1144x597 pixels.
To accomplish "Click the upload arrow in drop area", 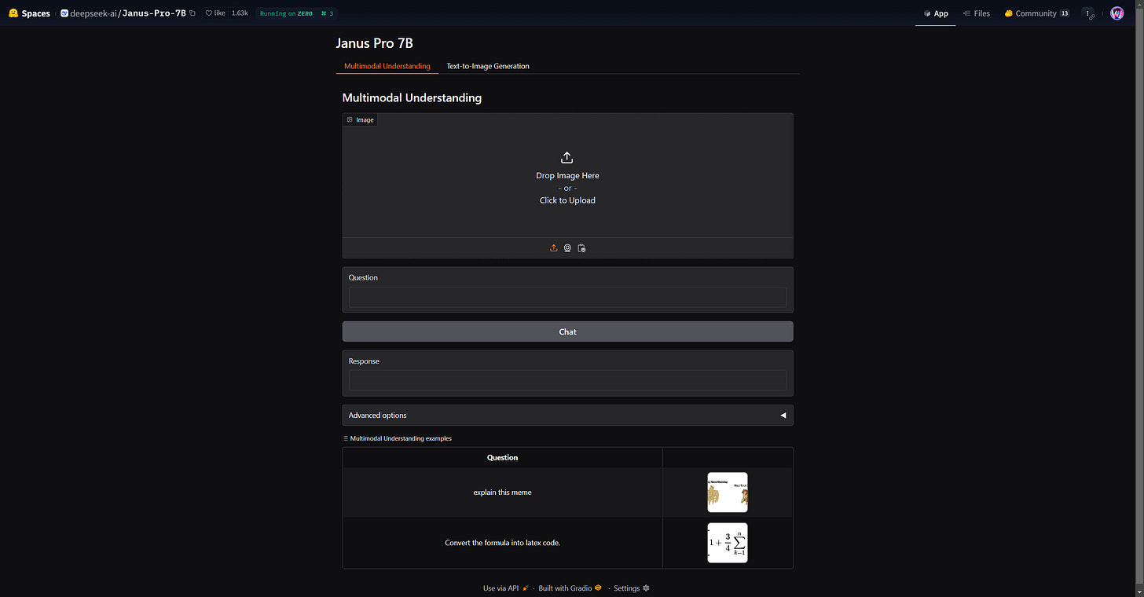I will point(567,158).
